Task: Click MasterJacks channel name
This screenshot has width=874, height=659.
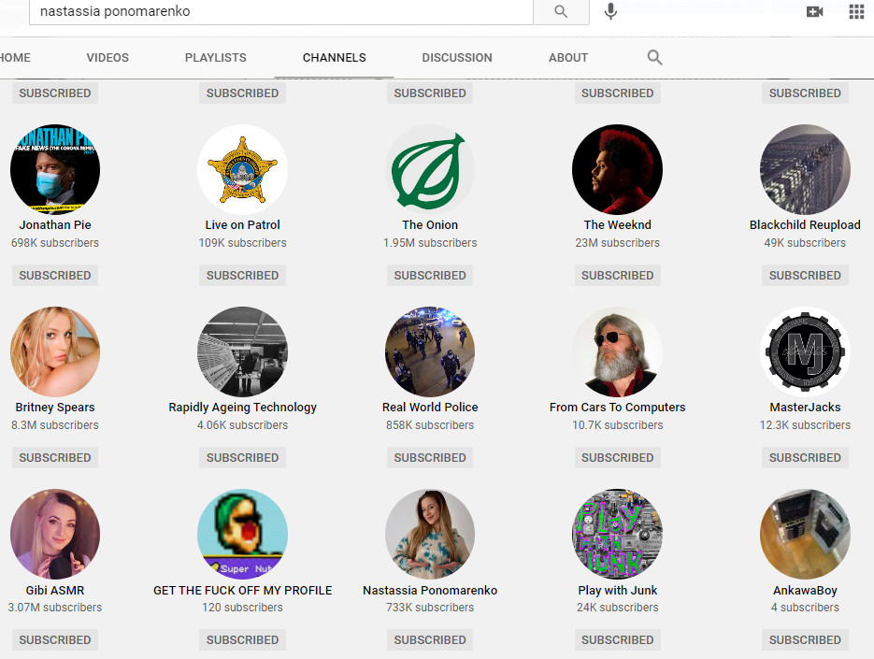Action: pos(805,407)
